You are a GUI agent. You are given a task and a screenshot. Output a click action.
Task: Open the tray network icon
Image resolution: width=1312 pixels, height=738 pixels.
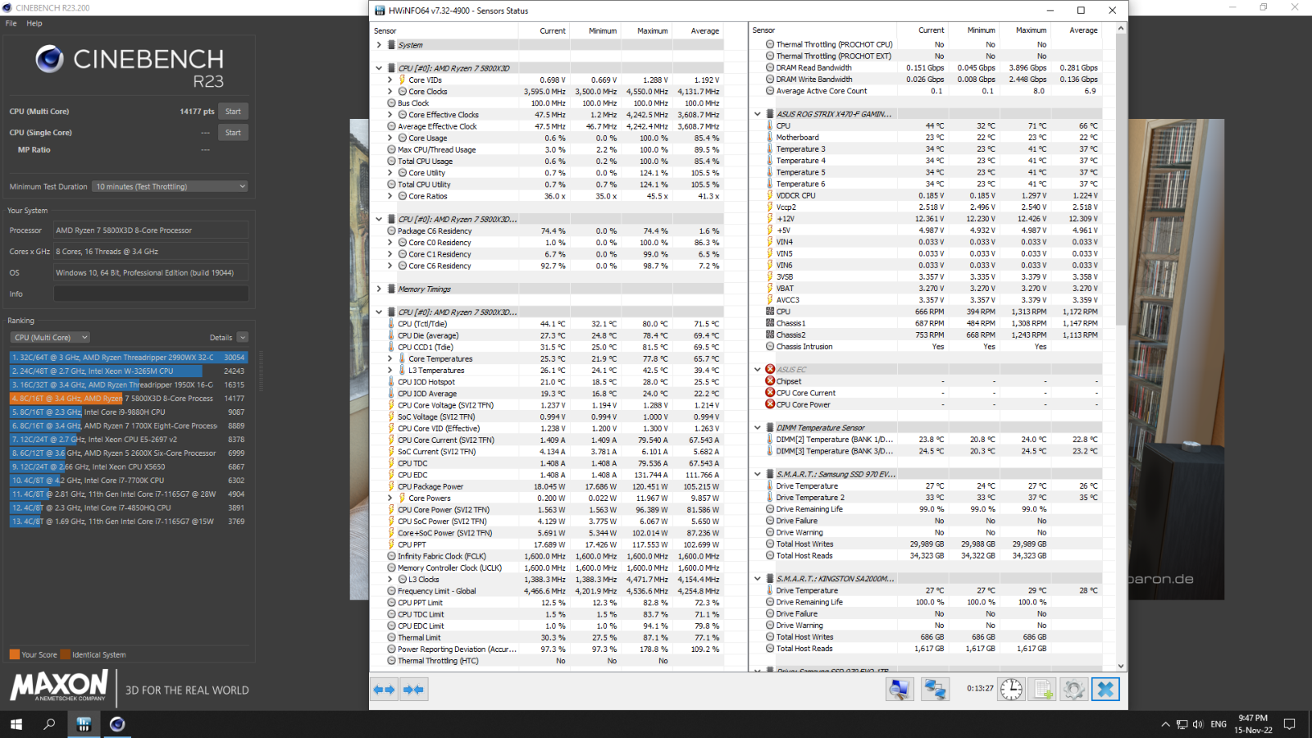(1182, 724)
